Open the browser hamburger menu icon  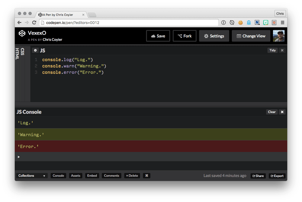pos(282,22)
